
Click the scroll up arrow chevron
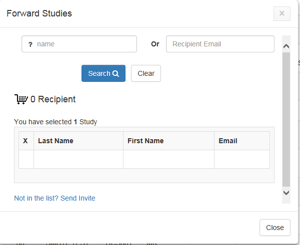(286, 46)
